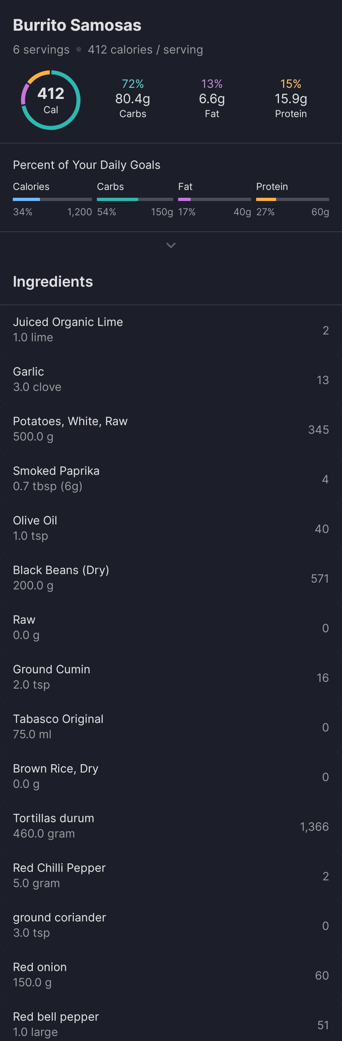Open the Juiced Organic Lime ingredient
Image resolution: width=342 pixels, height=1041 pixels.
point(171,330)
